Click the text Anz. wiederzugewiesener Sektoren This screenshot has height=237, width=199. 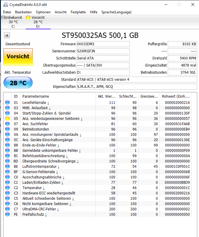[x=51, y=118]
